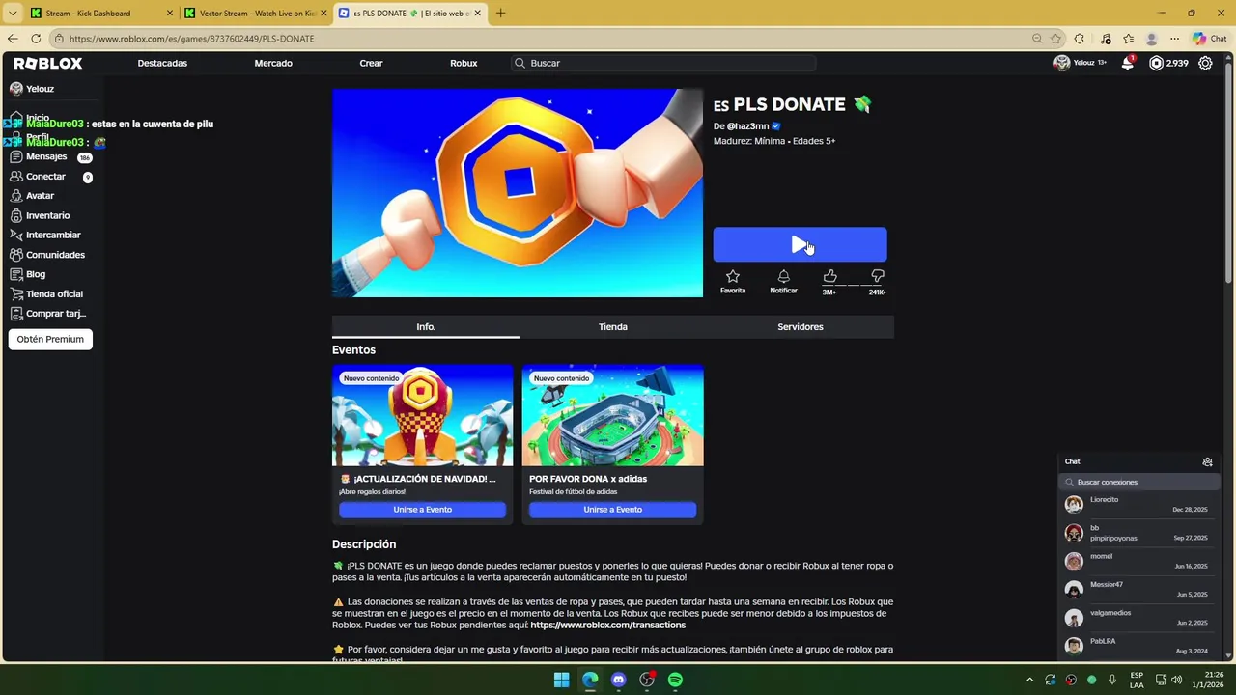The image size is (1236, 695).
Task: Go back with the browser back arrow
Action: (x=13, y=39)
